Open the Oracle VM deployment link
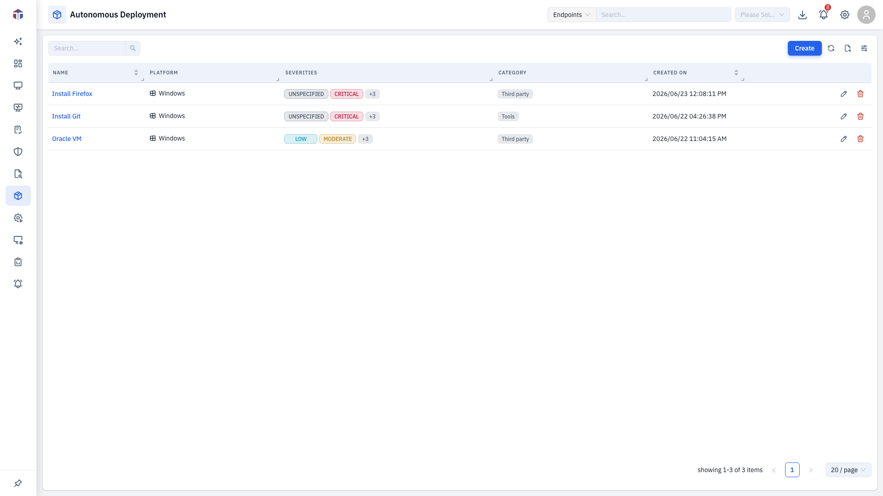 (x=67, y=139)
